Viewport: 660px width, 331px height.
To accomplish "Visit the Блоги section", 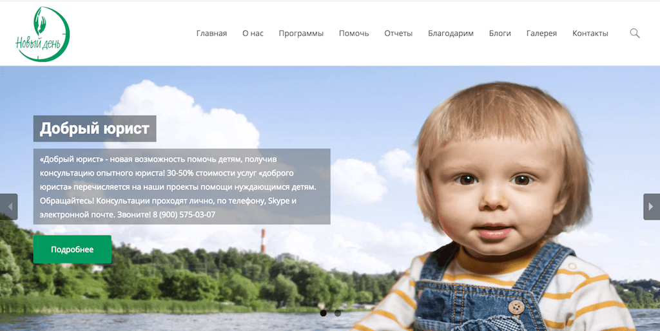I will point(500,33).
